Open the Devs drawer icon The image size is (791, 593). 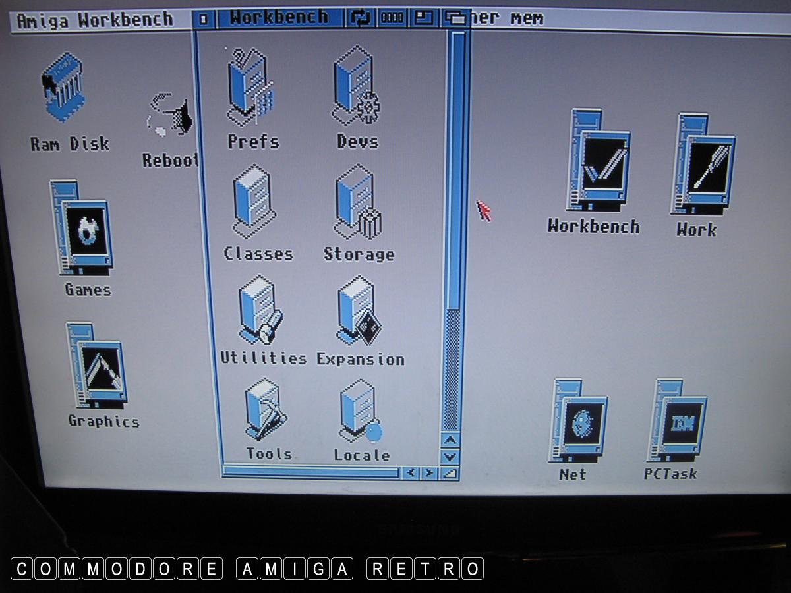[x=356, y=89]
